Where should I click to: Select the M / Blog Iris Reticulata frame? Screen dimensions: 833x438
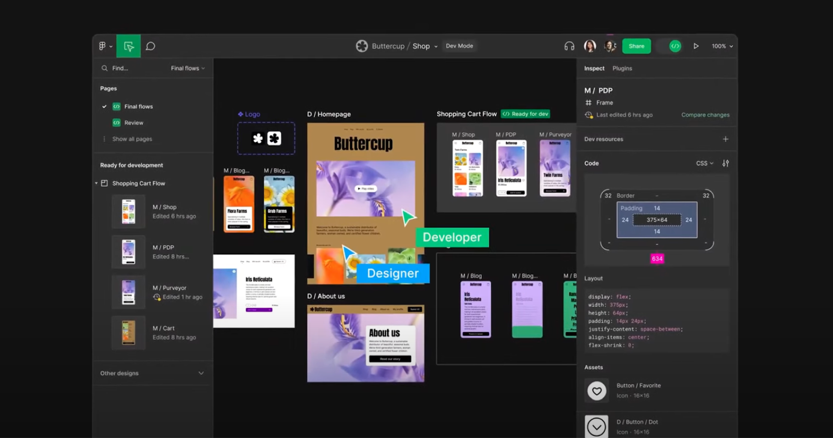coord(475,309)
